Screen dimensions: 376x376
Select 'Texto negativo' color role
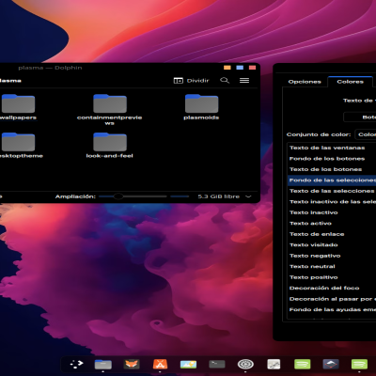tap(332, 256)
